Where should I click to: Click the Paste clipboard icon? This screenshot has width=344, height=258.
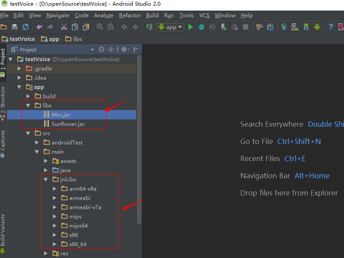tap(86, 27)
